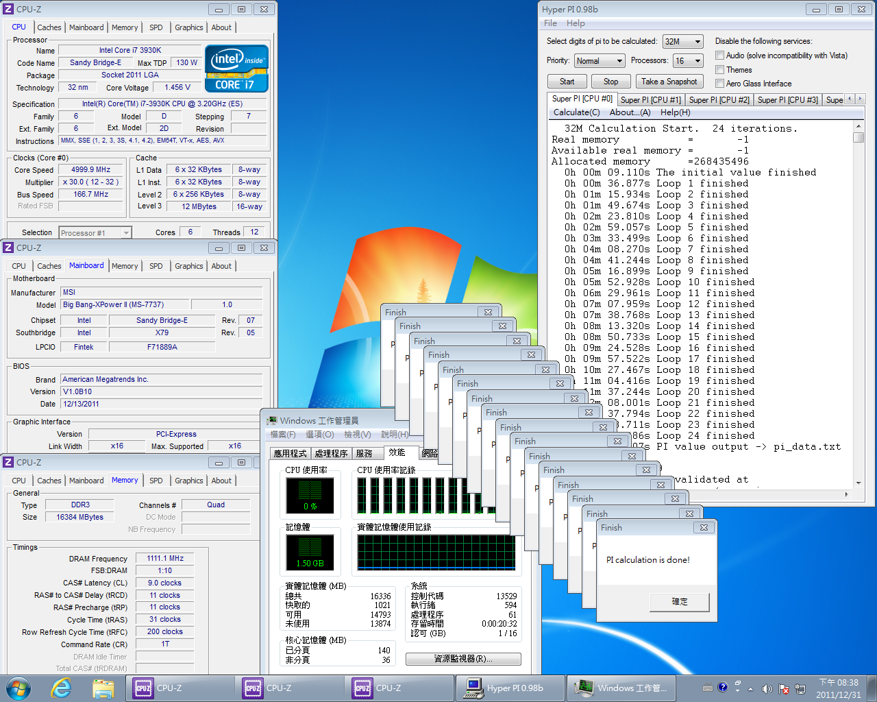Click CPU-Z Z logo in top window title
The height and width of the screenshot is (702, 877).
(8, 9)
